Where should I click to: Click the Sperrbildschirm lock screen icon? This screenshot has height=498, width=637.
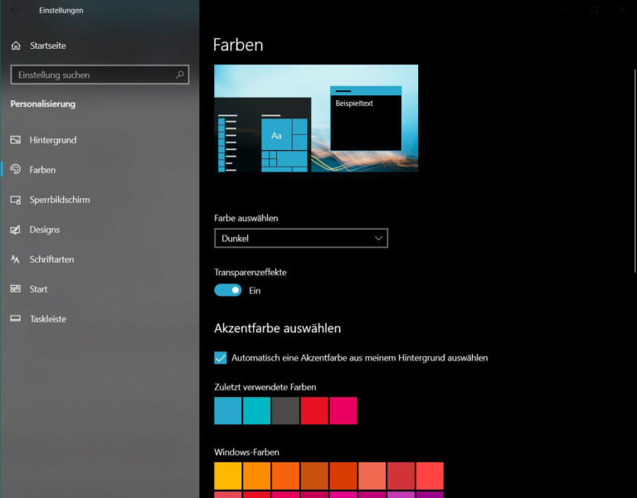(x=16, y=200)
